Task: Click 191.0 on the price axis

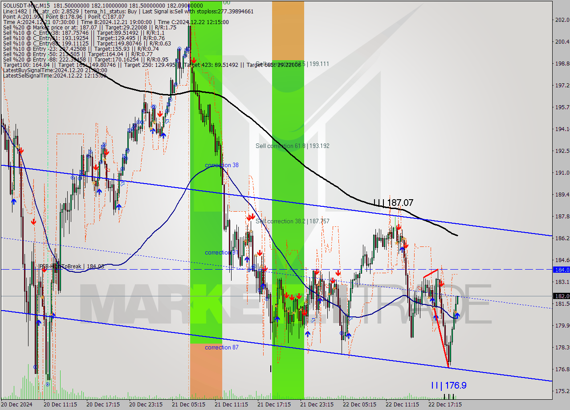Action: 562,172
